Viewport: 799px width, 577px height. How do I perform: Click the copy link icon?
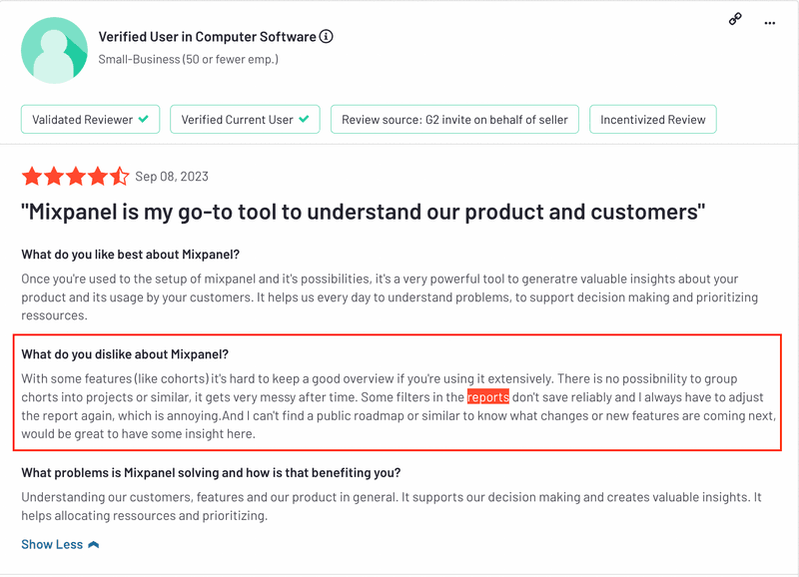point(735,19)
